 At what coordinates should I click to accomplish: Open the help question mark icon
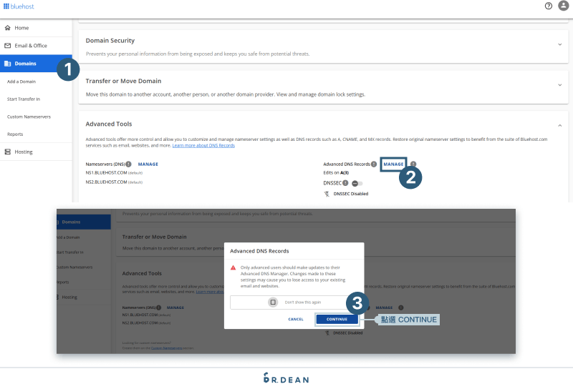pyautogui.click(x=548, y=6)
